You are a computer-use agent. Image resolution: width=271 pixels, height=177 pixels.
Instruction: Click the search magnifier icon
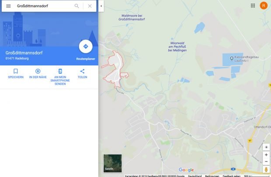click(76, 6)
